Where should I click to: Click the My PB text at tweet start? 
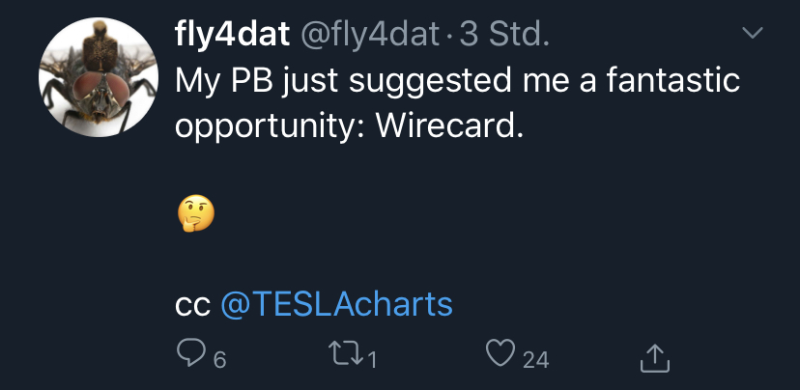[x=218, y=81]
